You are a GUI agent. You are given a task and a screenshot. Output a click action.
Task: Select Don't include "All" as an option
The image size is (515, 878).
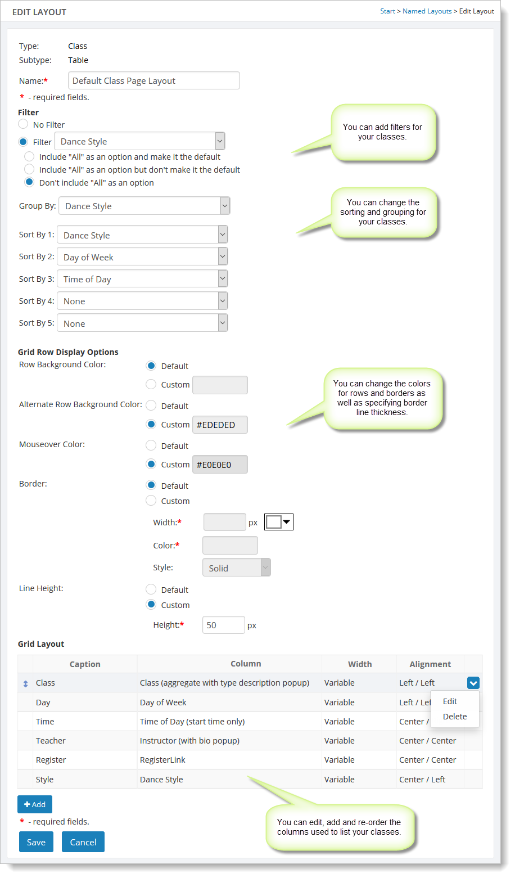[x=29, y=182]
